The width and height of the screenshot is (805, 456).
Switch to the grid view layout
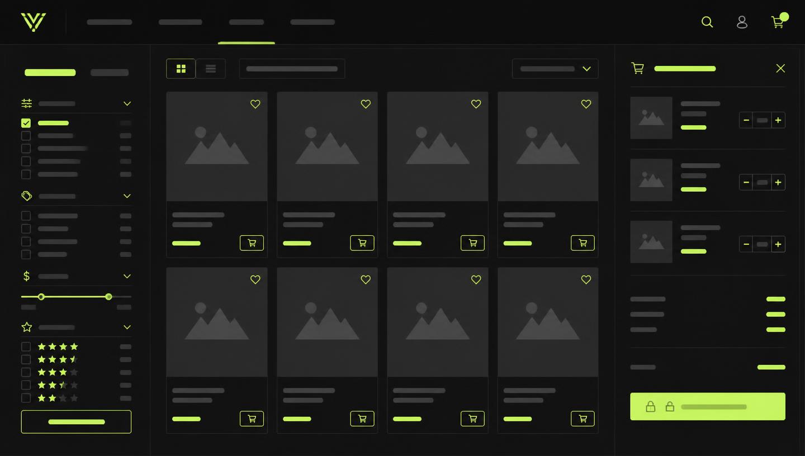(181, 69)
